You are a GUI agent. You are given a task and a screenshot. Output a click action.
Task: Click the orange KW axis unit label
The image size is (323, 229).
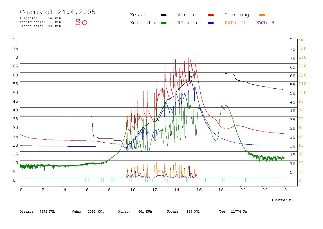[301, 40]
